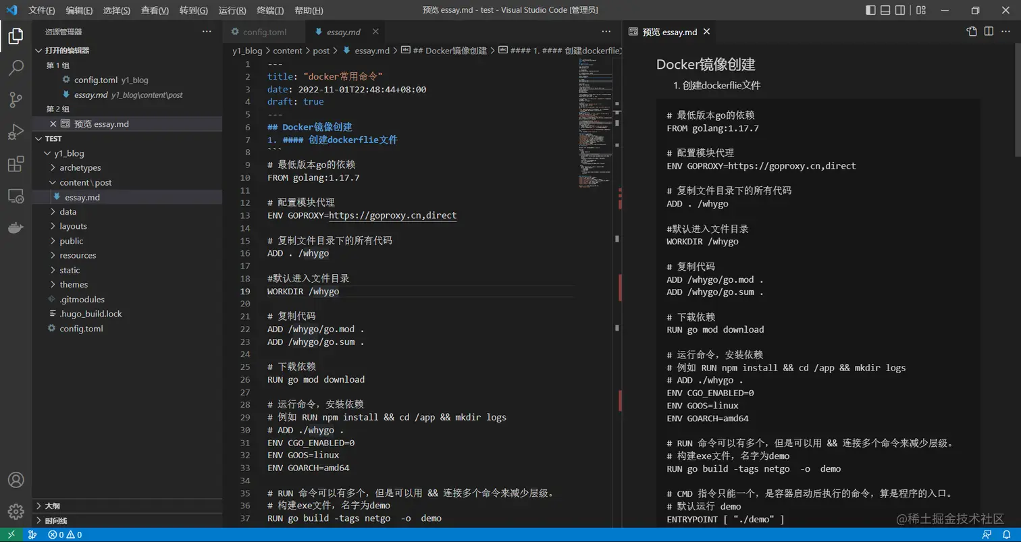Close the essay.md editor tab
Screen dimensions: 1021x542
point(375,31)
